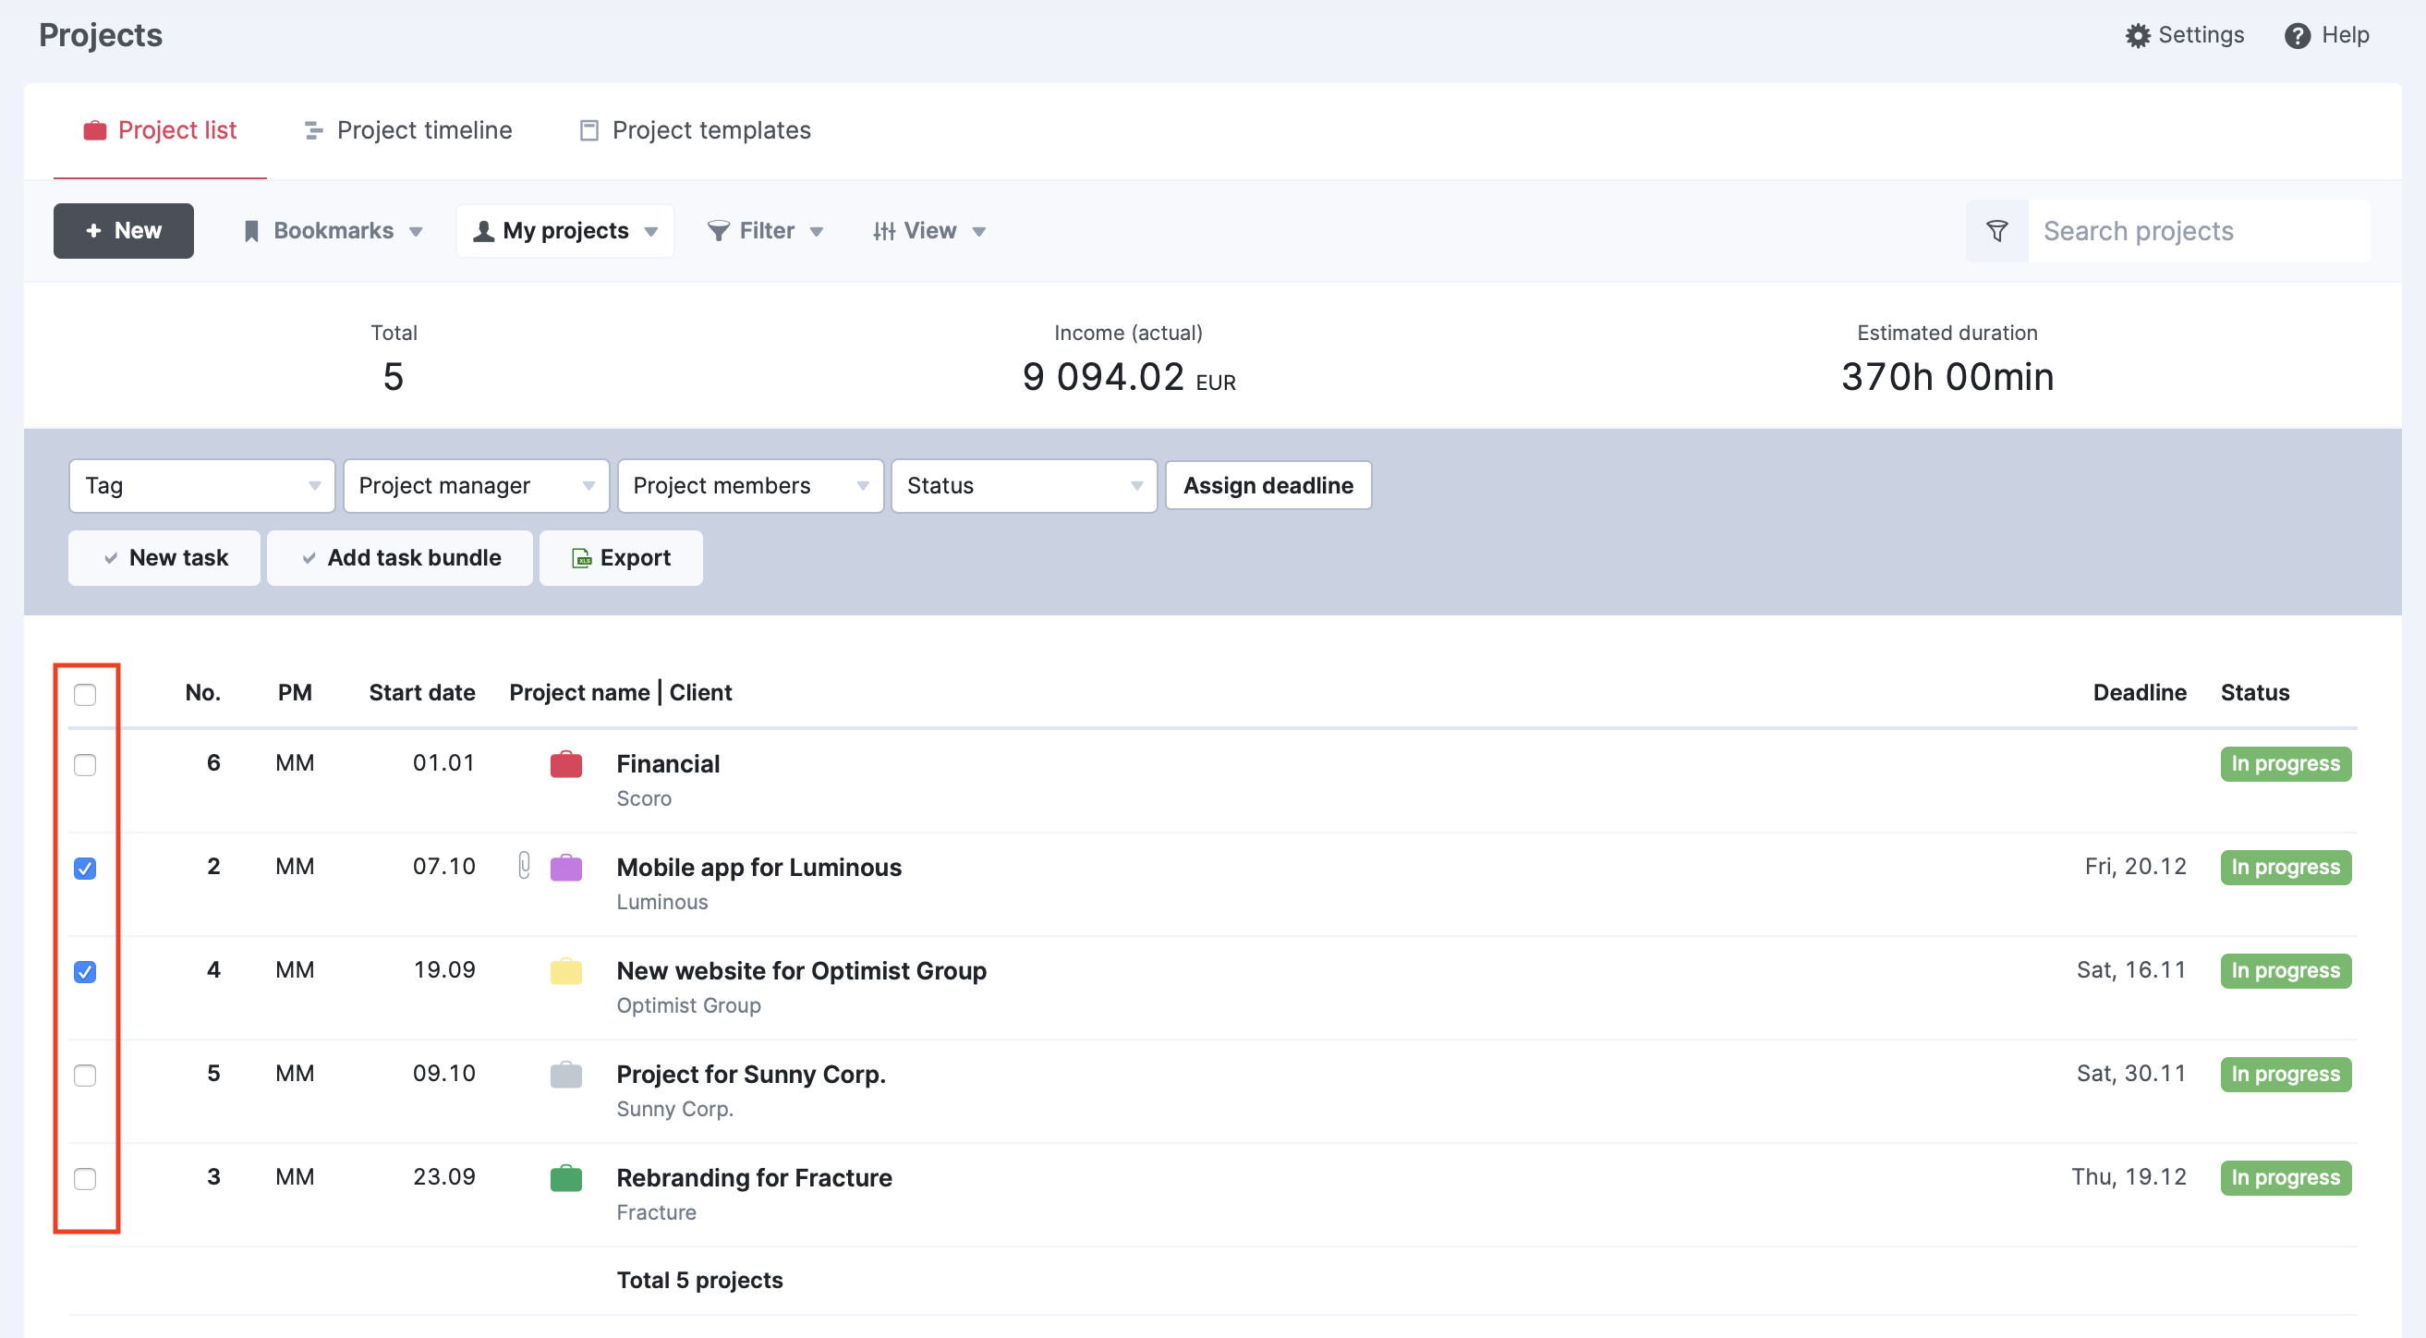Open Rebranding for Fracture project

coord(755,1179)
